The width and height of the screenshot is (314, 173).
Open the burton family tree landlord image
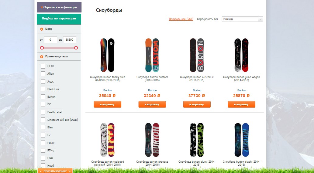pyautogui.click(x=108, y=55)
